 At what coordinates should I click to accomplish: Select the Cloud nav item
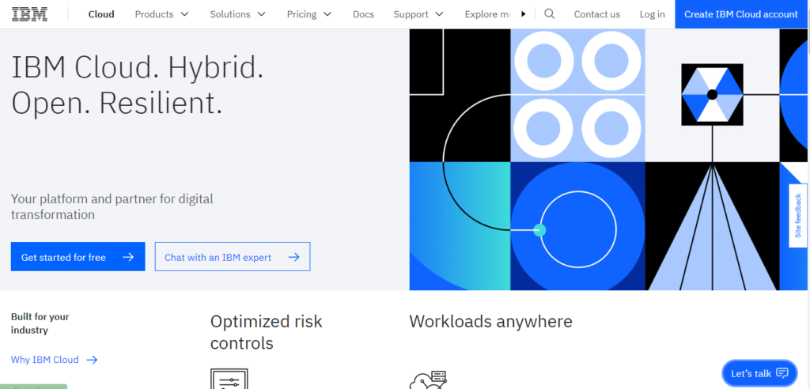click(x=101, y=14)
